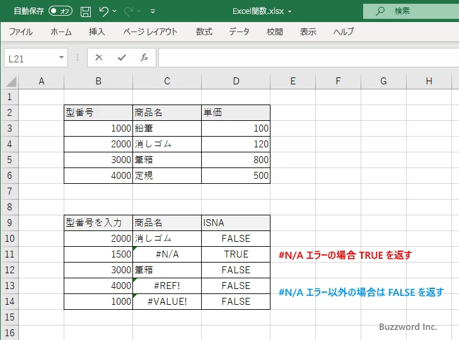Click the 単価 header cell
The image size is (459, 340).
coord(236,113)
